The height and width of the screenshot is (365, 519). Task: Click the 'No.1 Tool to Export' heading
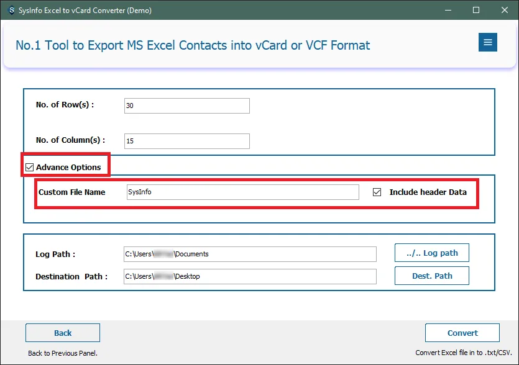point(193,45)
